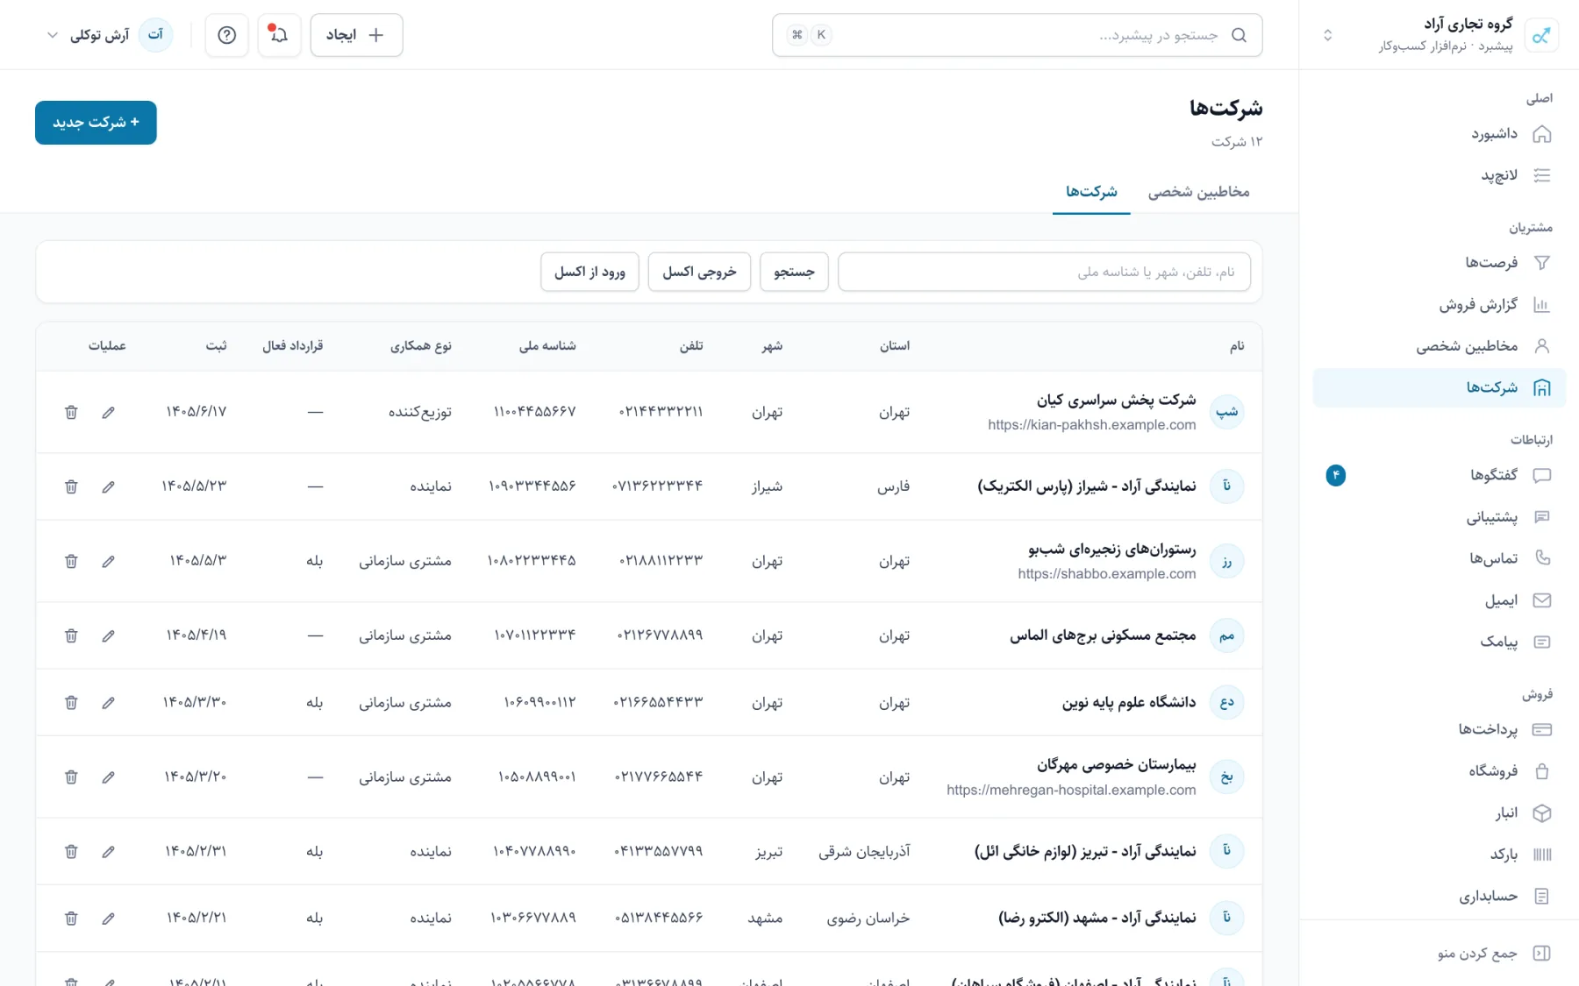Image resolution: width=1579 pixels, height=986 pixels.
Task: Open the ایجاد create menu
Action: (356, 35)
